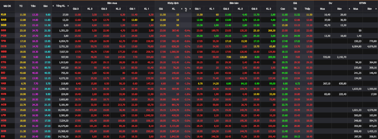Select the SHB ticker symbol
Image resolution: width=378 pixels, height=139 pixels.
[x=4, y=131]
